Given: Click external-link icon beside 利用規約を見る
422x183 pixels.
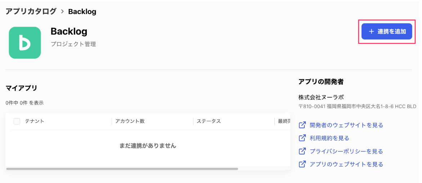Looking at the screenshot, I should pyautogui.click(x=302, y=138).
